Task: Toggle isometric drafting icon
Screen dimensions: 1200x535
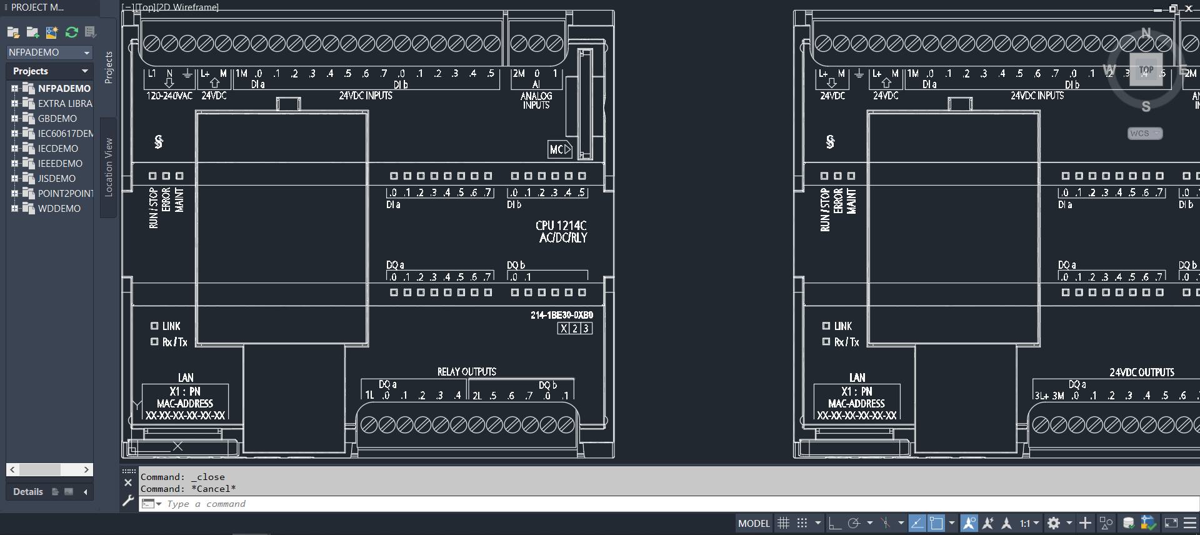Action: pos(885,524)
